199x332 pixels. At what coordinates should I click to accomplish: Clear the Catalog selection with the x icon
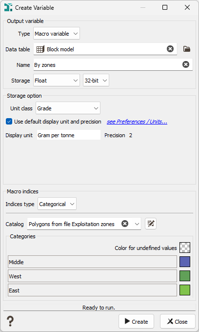[125, 224]
